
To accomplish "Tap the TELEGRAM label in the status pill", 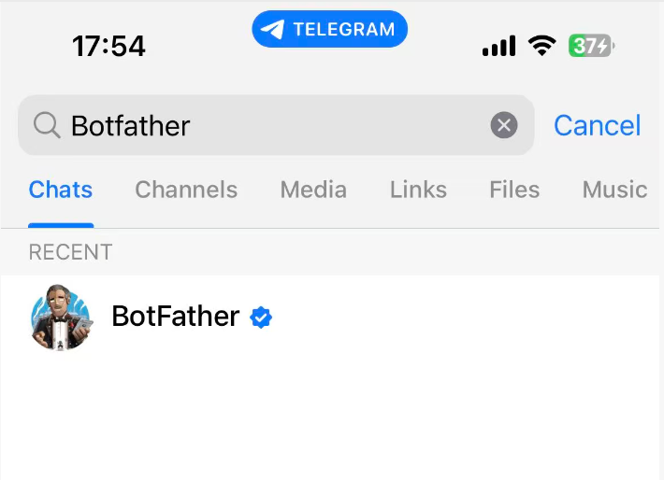I will point(343,30).
